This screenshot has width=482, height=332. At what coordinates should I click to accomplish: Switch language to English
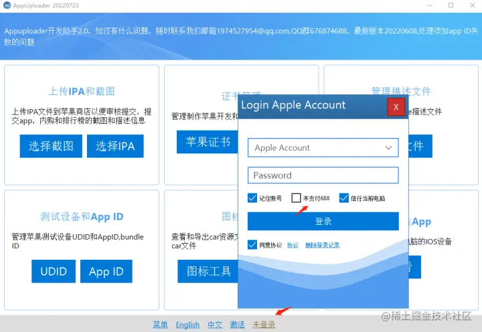[187, 325]
